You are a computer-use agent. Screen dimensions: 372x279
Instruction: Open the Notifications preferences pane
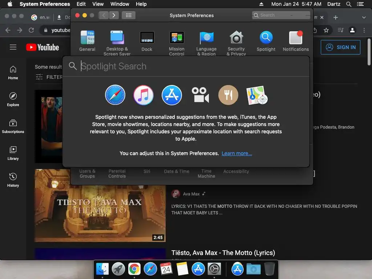click(x=296, y=41)
